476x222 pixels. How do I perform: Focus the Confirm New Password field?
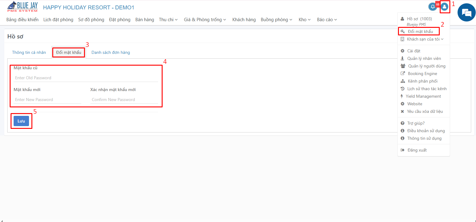(x=124, y=100)
